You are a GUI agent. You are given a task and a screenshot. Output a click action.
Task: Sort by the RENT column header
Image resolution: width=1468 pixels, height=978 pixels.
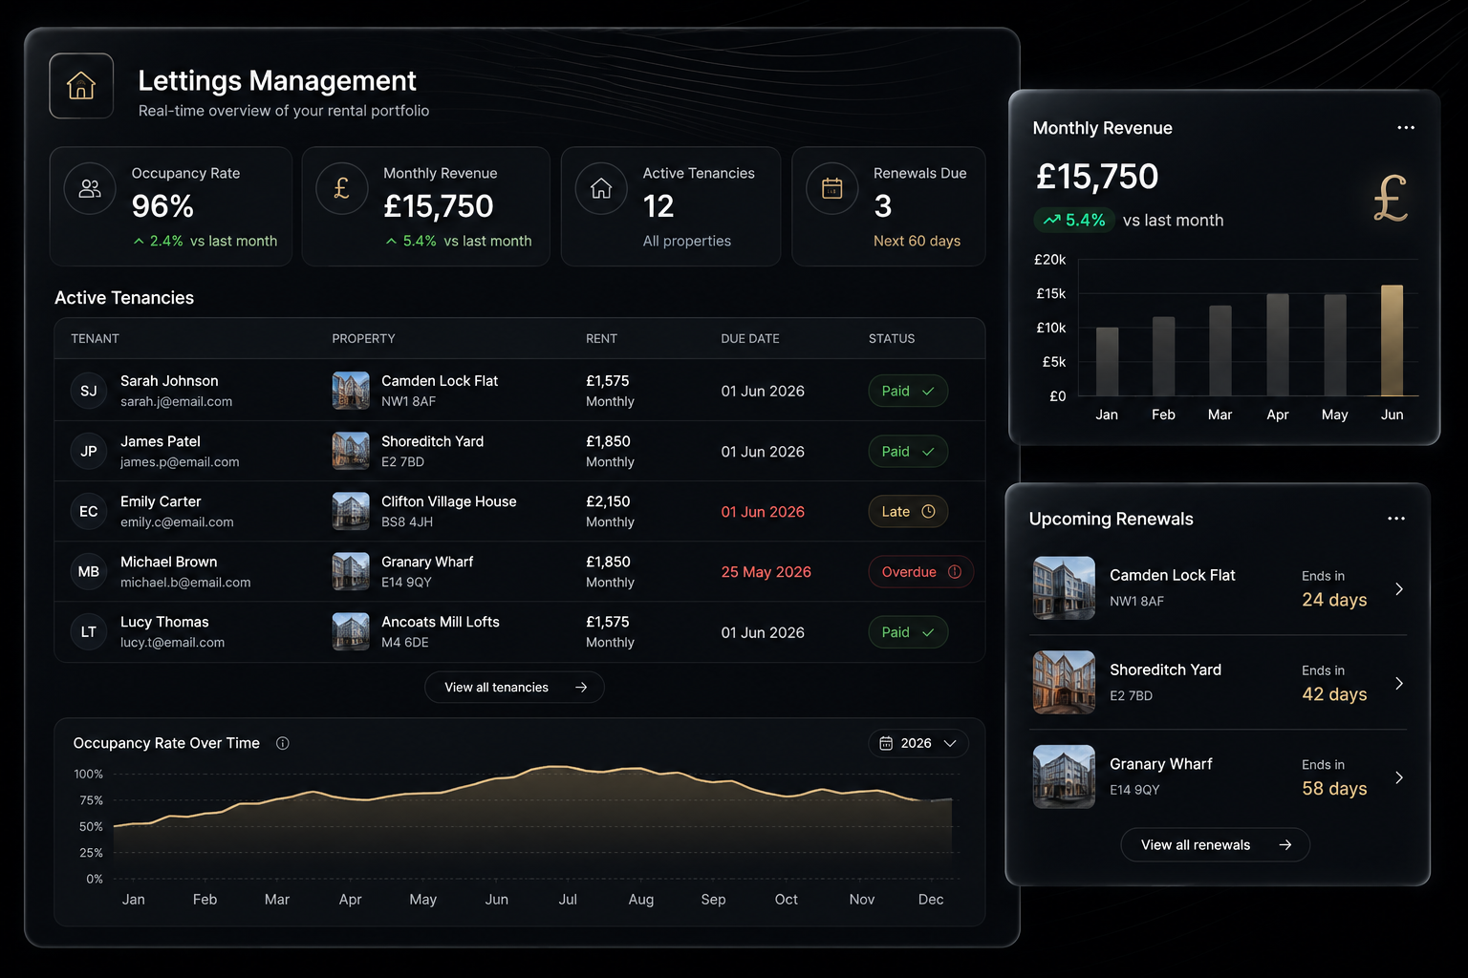click(x=601, y=339)
